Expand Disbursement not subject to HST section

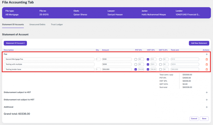207,100
